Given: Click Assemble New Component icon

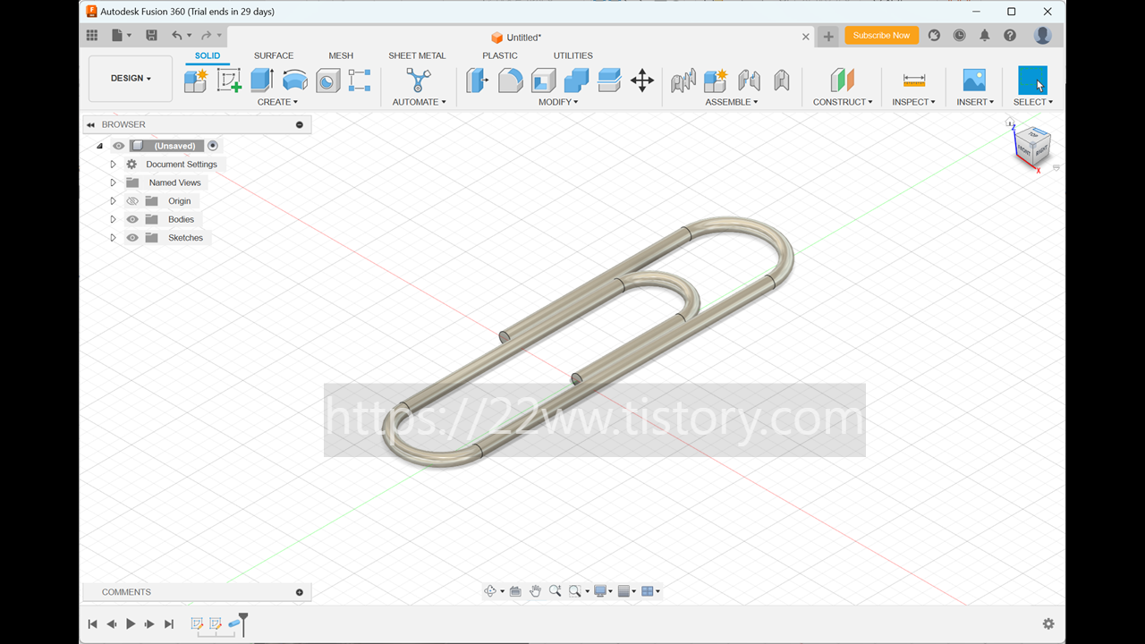Looking at the screenshot, I should tap(716, 80).
